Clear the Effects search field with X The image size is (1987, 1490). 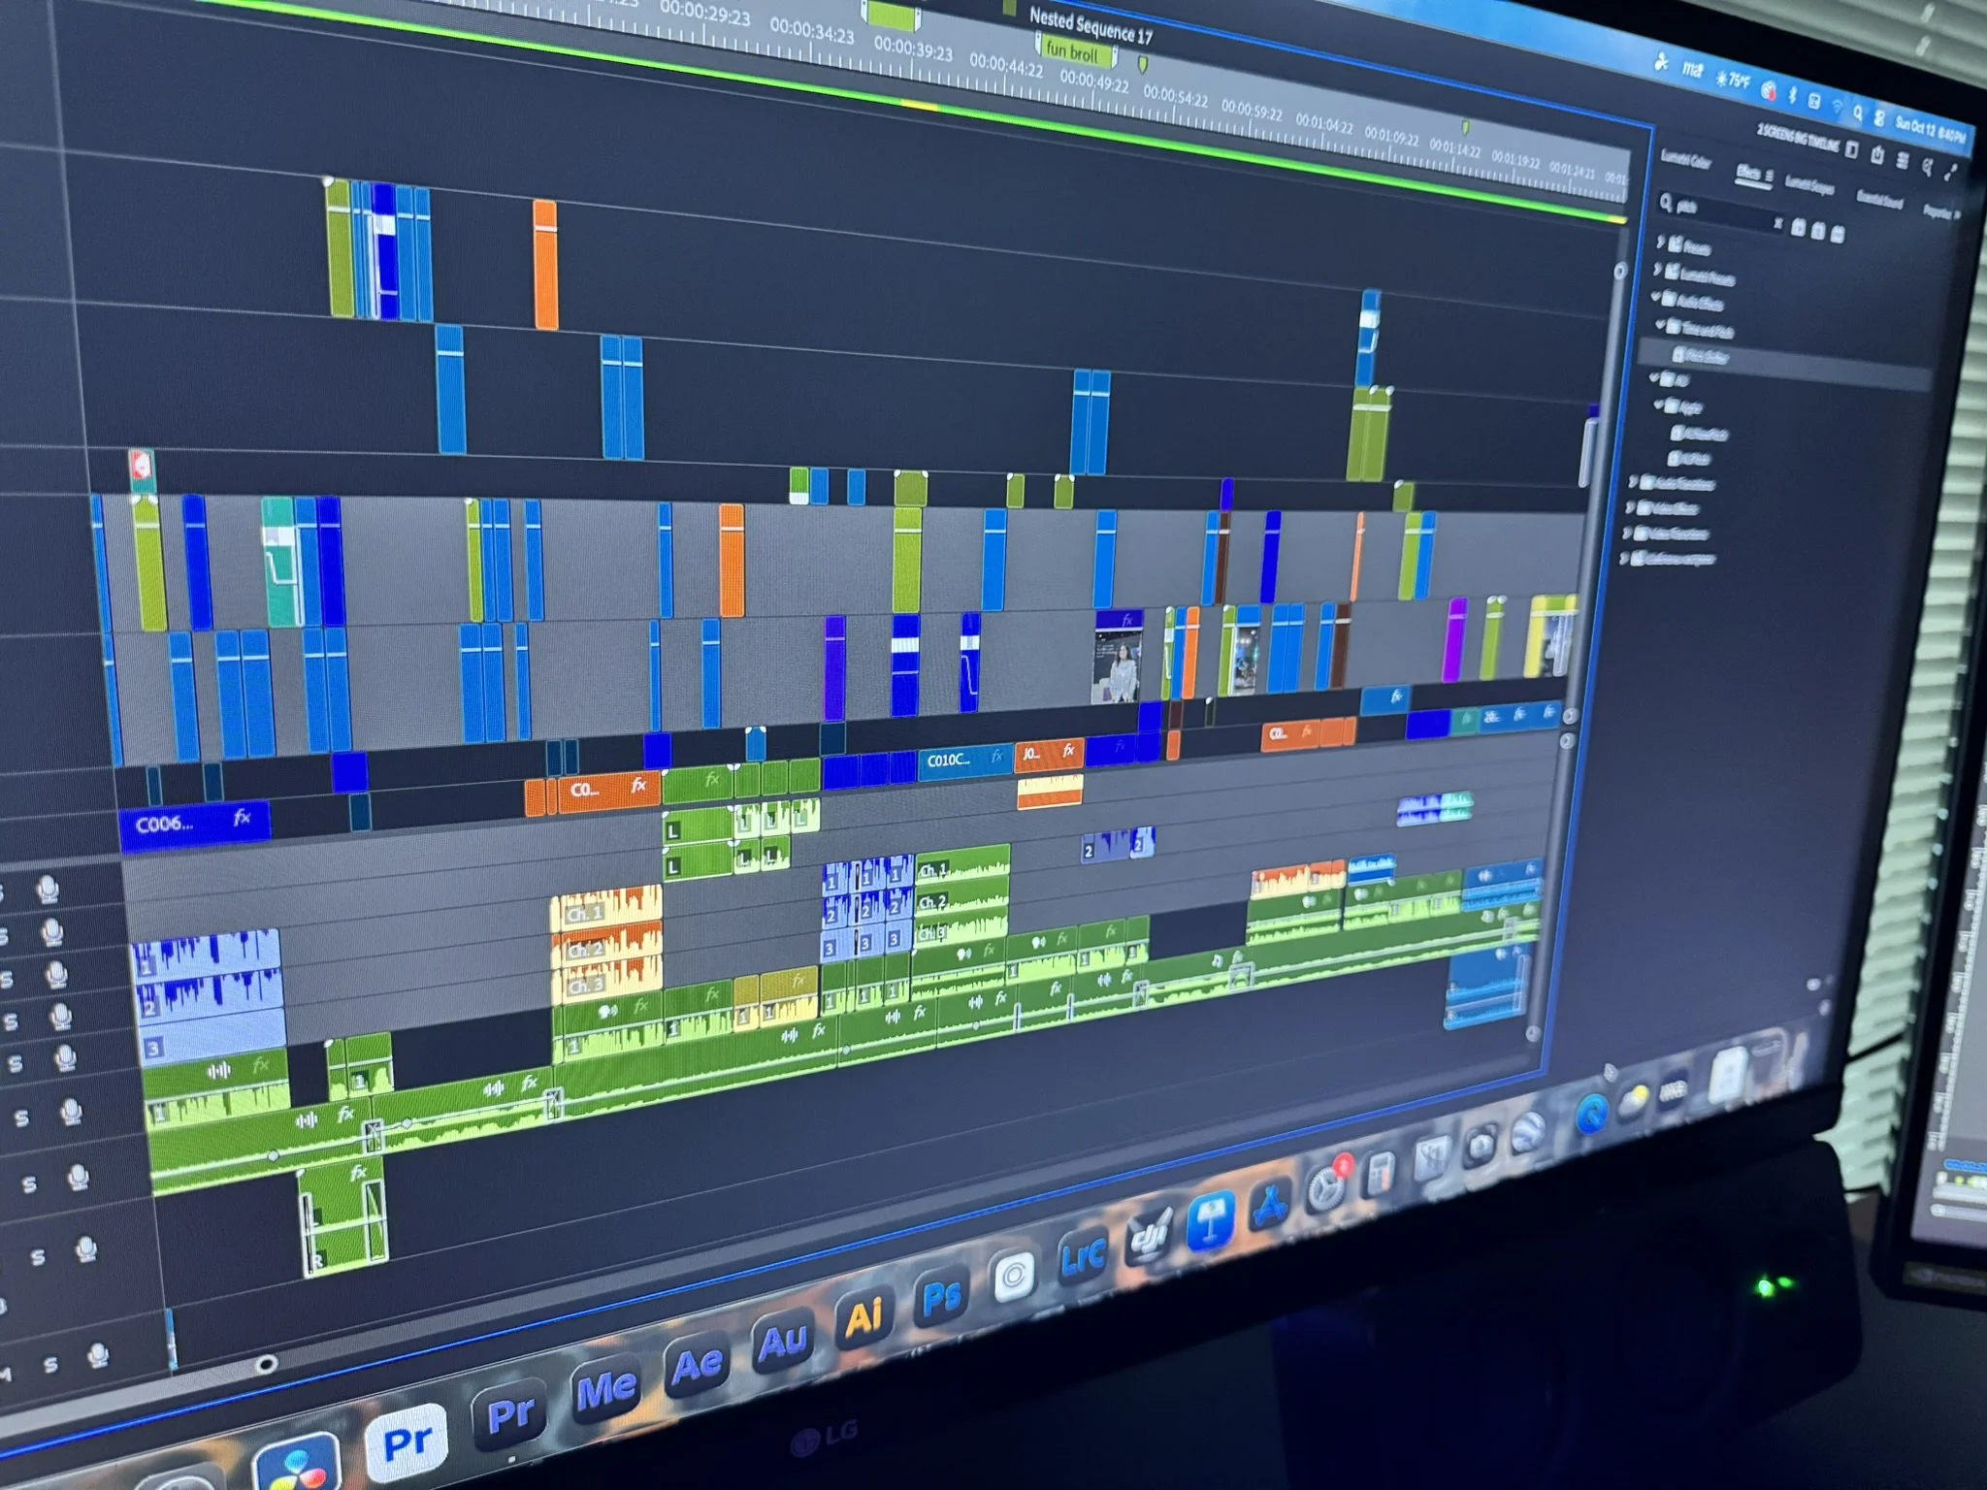[1777, 224]
